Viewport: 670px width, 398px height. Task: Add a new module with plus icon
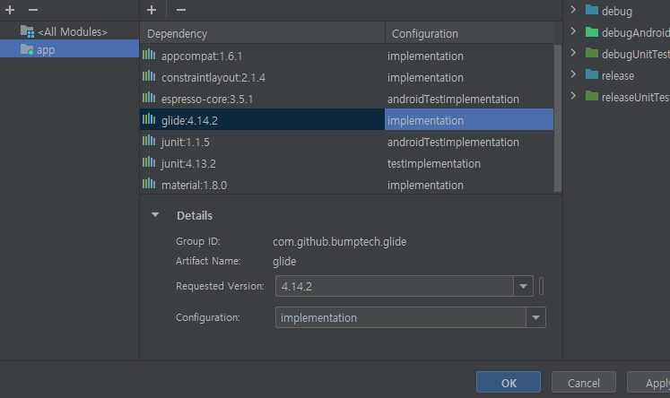10,10
